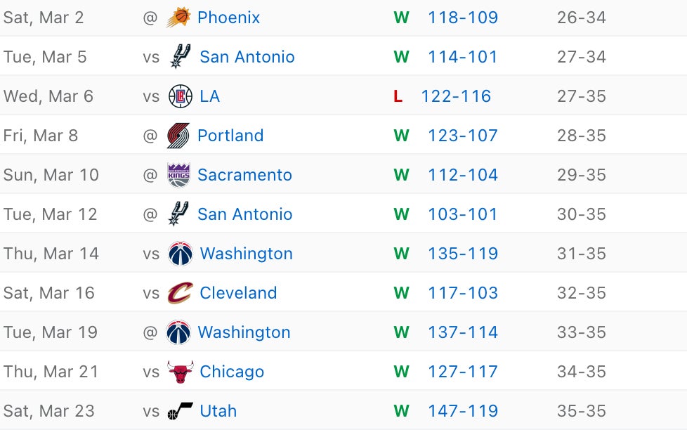Click the Wizards logo on Mar 14 row

coord(180,254)
